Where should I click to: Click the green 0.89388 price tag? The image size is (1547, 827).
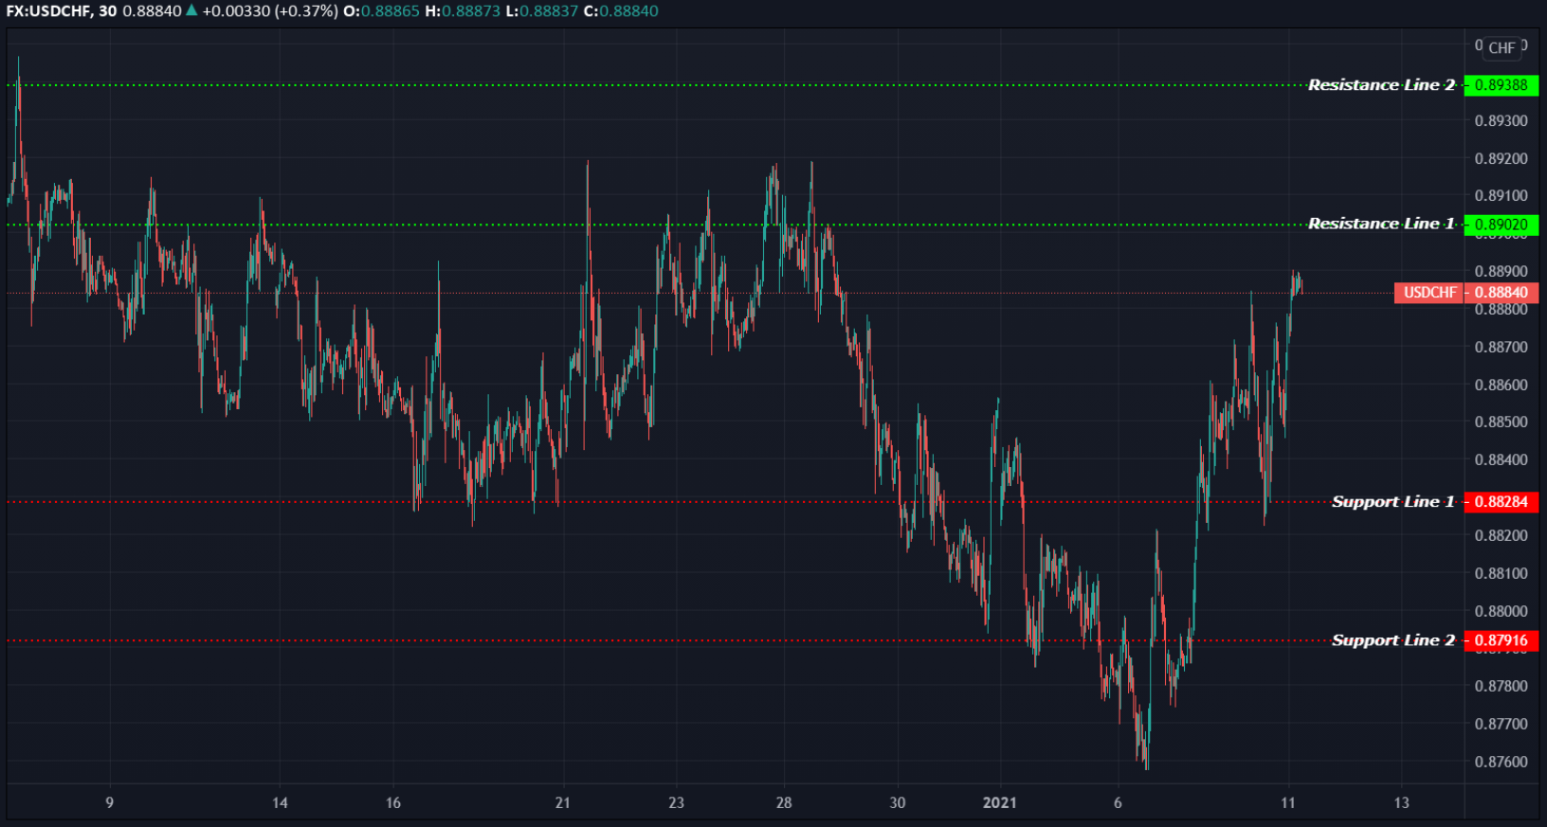pyautogui.click(x=1501, y=85)
